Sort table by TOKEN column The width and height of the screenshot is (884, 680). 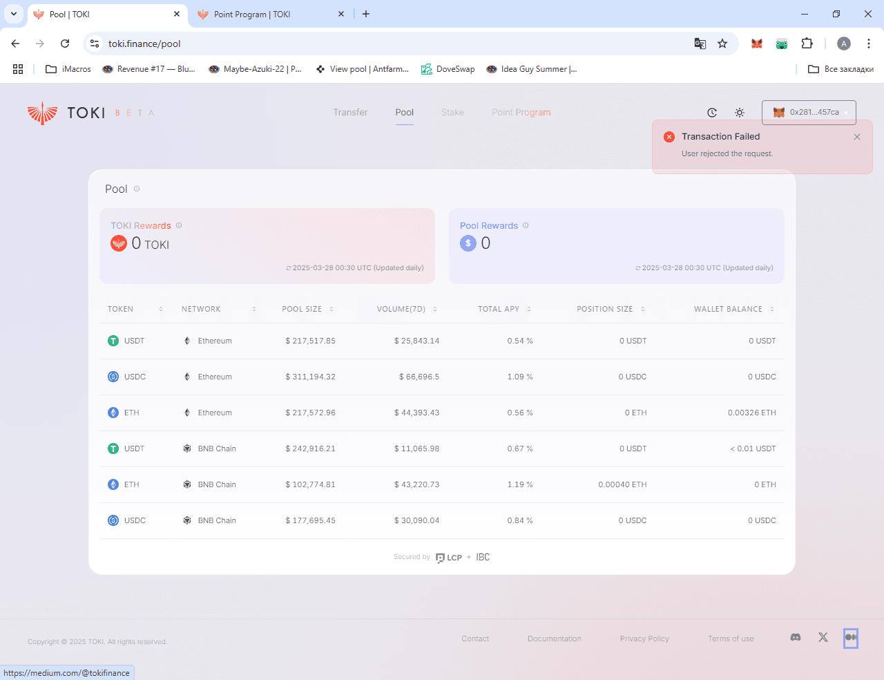[135, 309]
